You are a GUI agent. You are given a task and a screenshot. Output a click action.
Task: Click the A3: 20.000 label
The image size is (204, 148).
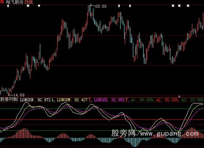(192, 100)
